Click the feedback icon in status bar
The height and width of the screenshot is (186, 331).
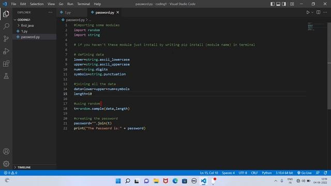[318, 173]
